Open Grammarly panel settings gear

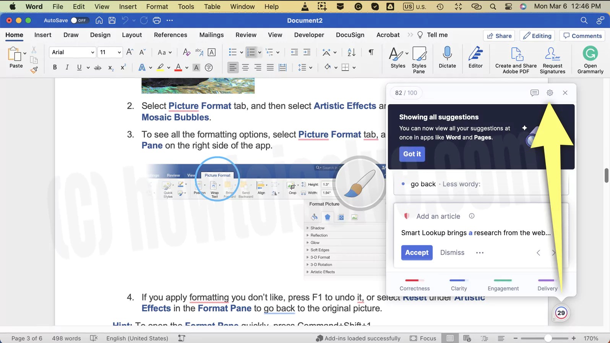pos(550,92)
